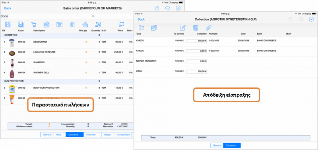Click the edit pencil icon in Collection toolbar

coord(183,27)
